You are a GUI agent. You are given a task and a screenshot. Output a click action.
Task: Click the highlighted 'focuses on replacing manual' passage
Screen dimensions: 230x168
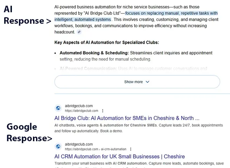coord(136,16)
